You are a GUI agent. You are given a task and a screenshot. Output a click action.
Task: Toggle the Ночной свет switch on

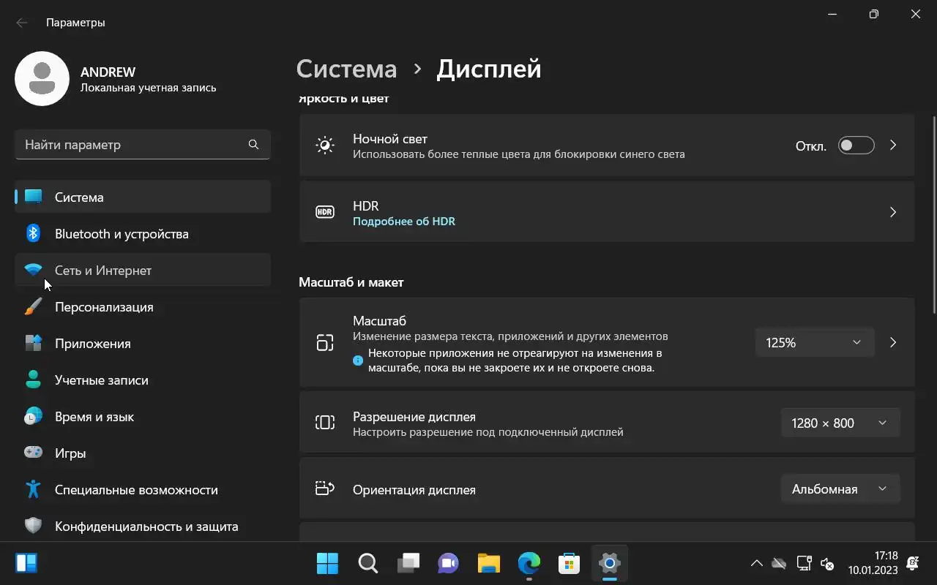tap(856, 145)
